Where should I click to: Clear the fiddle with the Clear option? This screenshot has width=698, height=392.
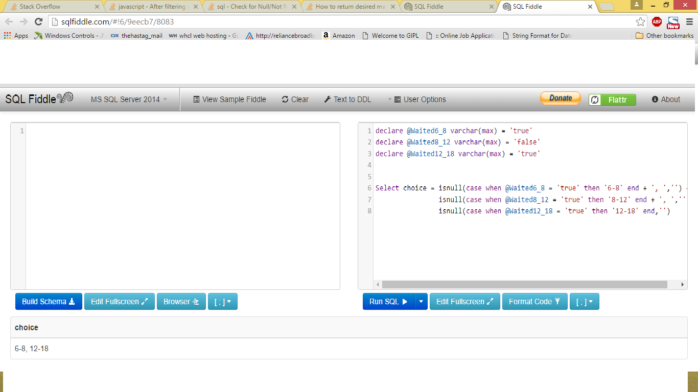[295, 100]
